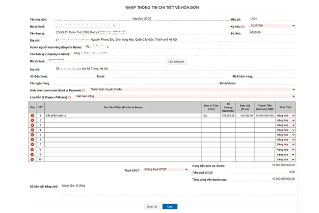Delete row 6 via the red X
The width and height of the screenshot is (319, 213).
[32, 140]
